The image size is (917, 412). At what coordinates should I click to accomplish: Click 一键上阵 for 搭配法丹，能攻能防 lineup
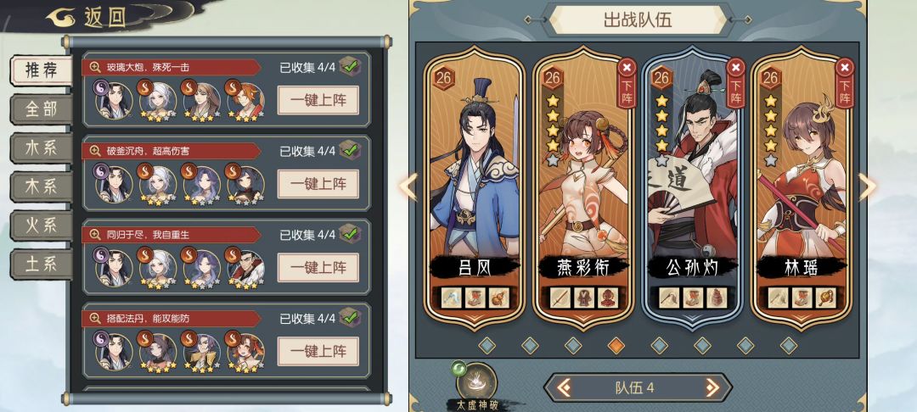[x=318, y=352]
